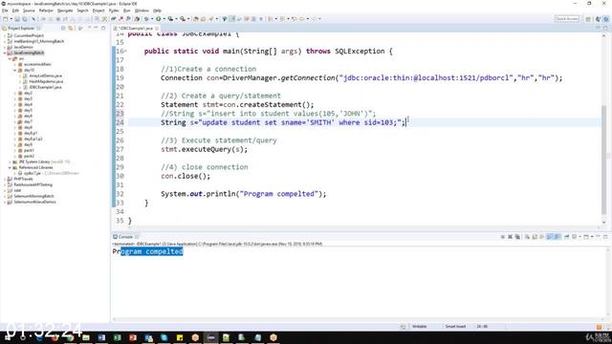Click Collapse All in Project Explorer

tap(63, 28)
